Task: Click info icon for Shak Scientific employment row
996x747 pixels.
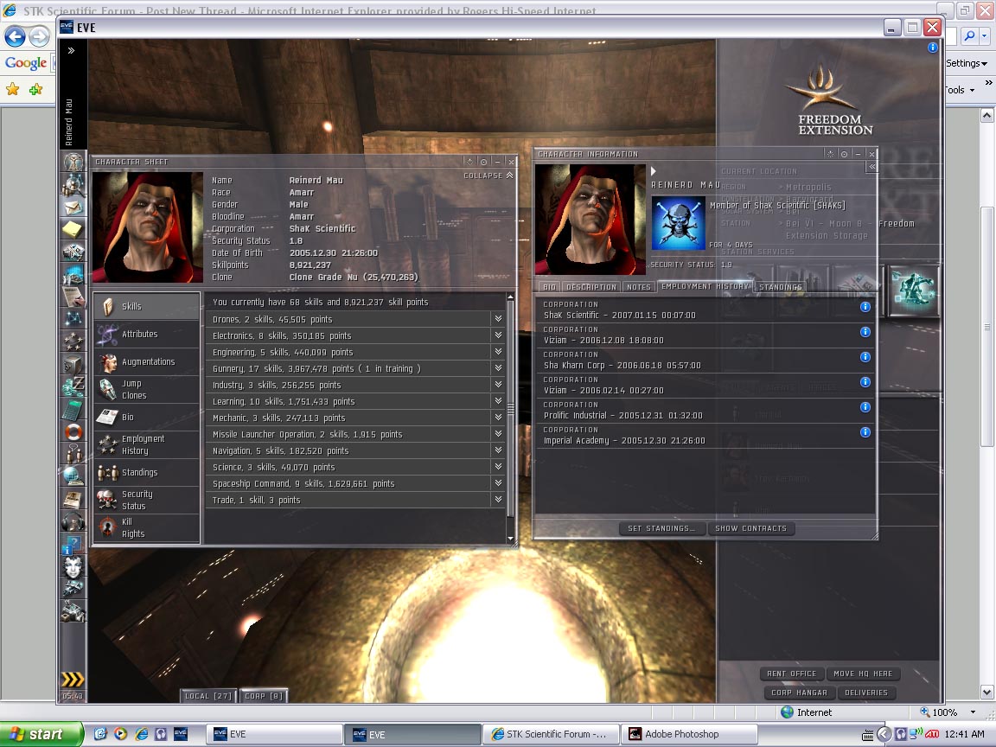Action: pyautogui.click(x=865, y=307)
